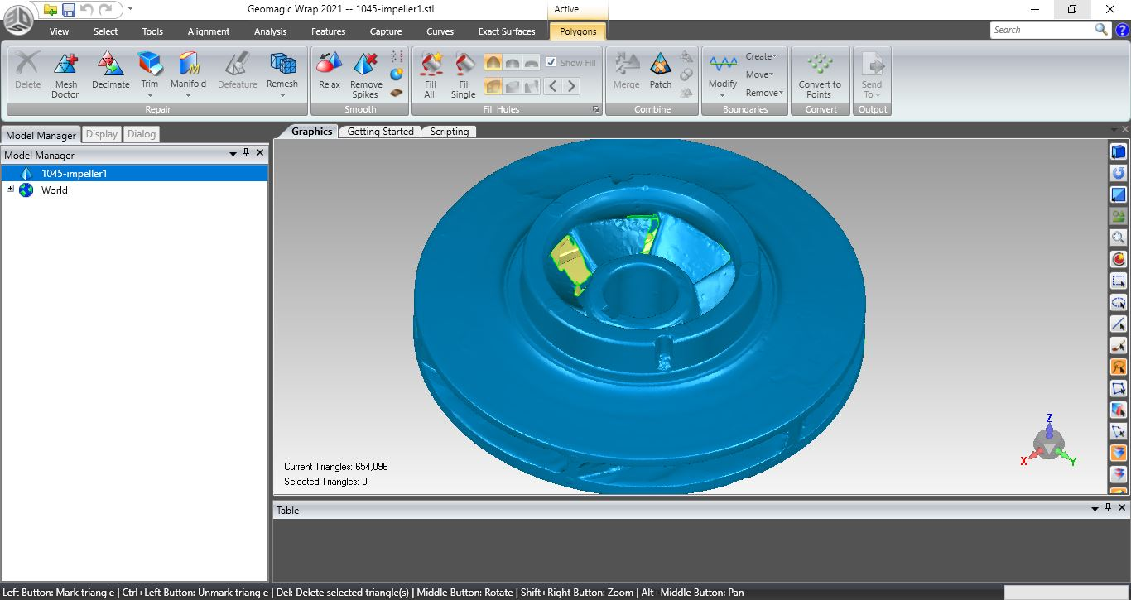Open the quick access toolbar customize arrow
The image size is (1131, 600).
[130, 9]
